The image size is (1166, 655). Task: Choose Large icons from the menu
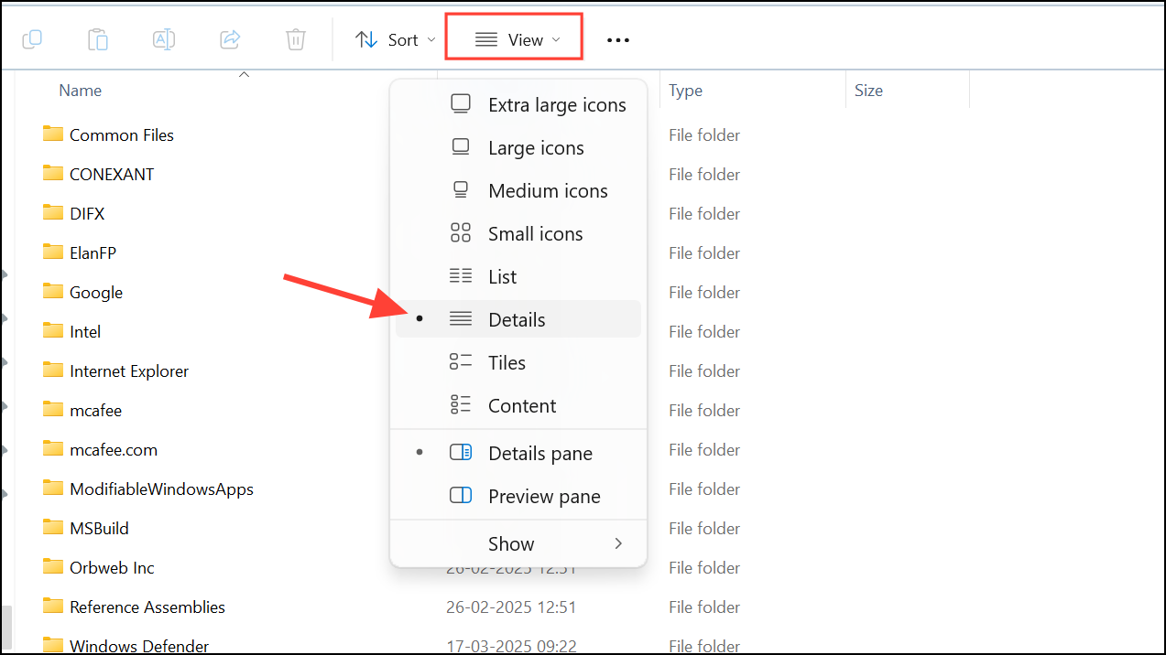tap(536, 147)
